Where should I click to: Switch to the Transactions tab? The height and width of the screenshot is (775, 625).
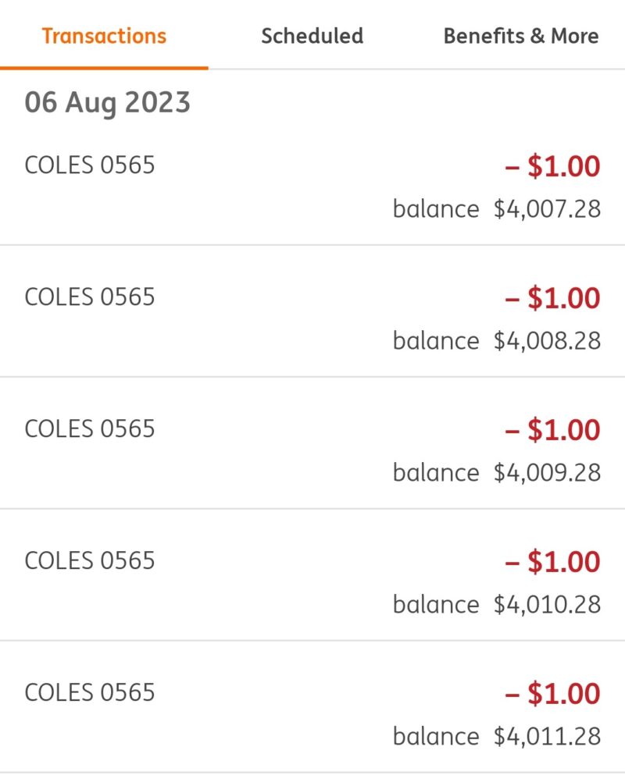pos(104,36)
